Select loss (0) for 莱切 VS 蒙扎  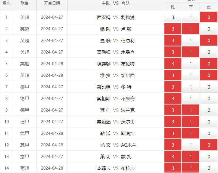(209, 157)
